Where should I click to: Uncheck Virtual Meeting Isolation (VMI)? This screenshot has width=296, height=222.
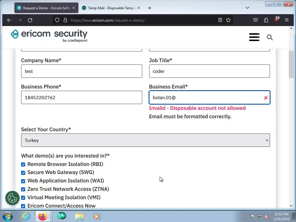click(x=23, y=198)
